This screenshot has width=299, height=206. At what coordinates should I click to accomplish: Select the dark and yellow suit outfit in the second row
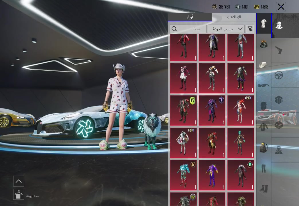[241, 78]
